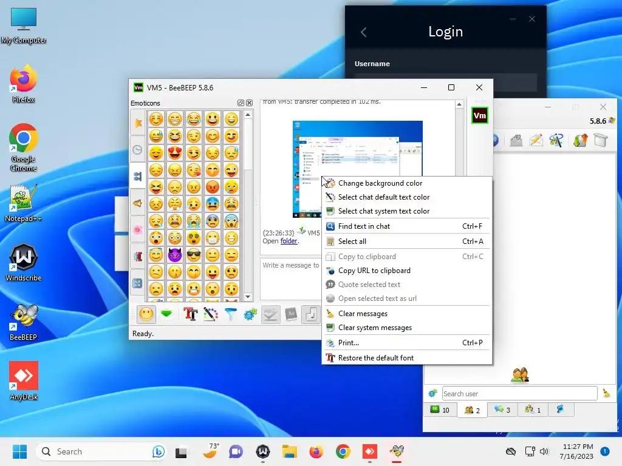Image resolution: width=622 pixels, height=466 pixels.
Task: Click the Write a message input box
Action: click(291, 279)
